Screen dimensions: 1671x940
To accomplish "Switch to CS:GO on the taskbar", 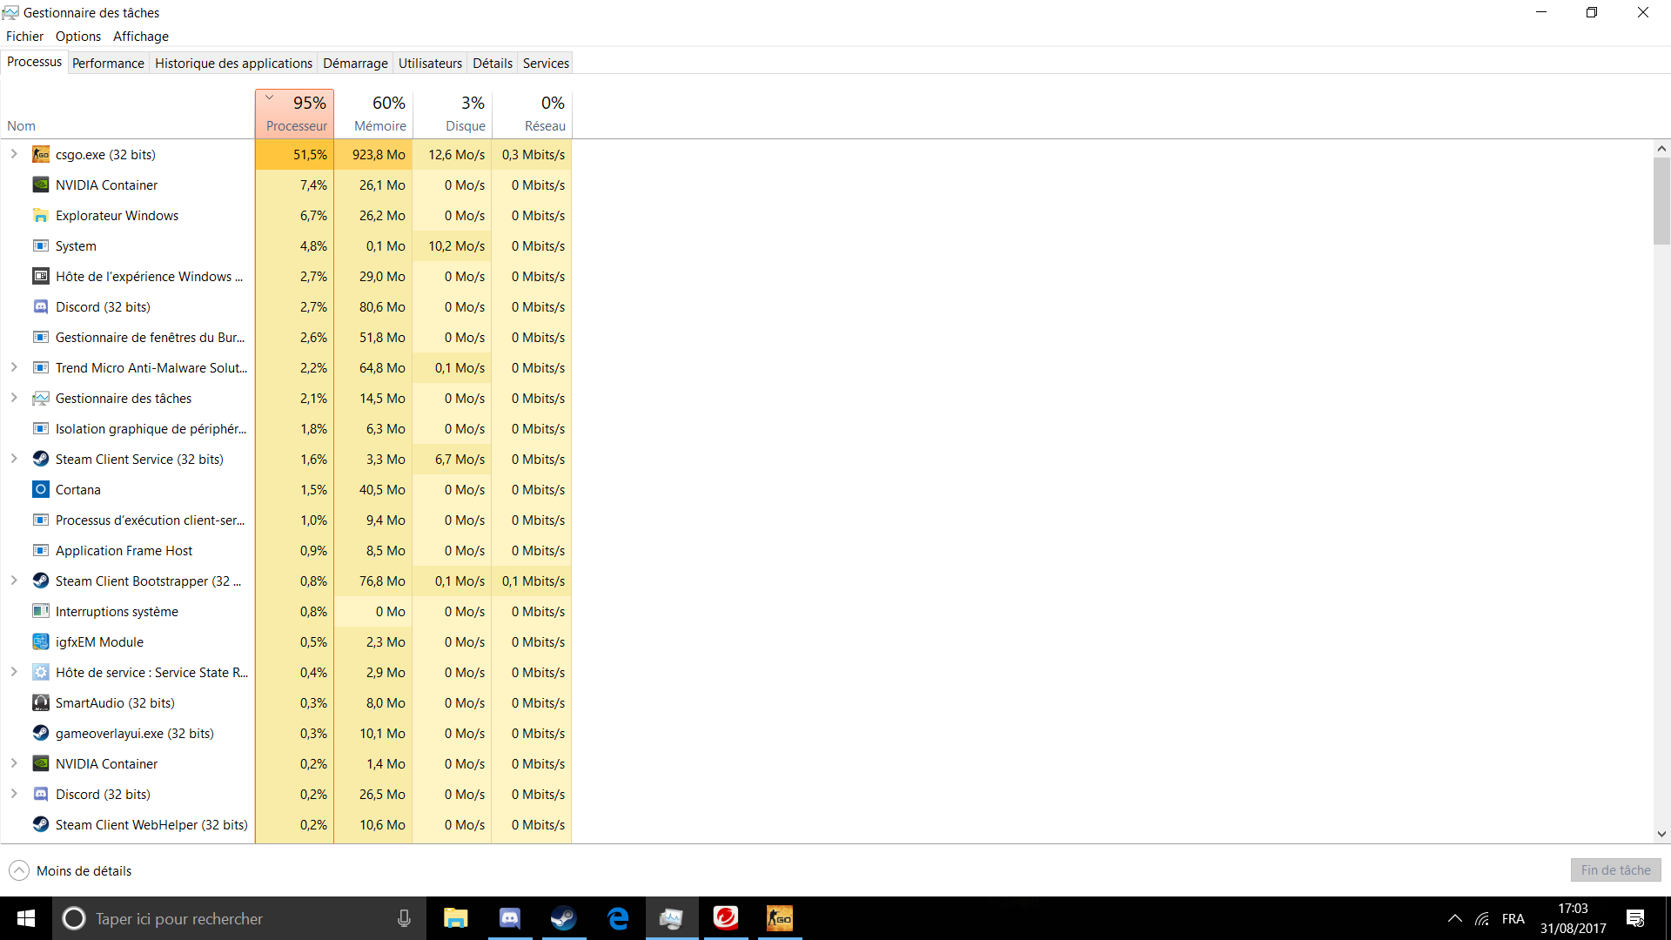I will click(x=780, y=918).
